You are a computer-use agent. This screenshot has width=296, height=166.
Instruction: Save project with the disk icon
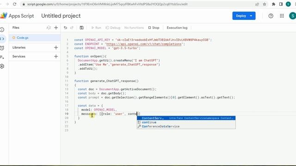[81, 28]
